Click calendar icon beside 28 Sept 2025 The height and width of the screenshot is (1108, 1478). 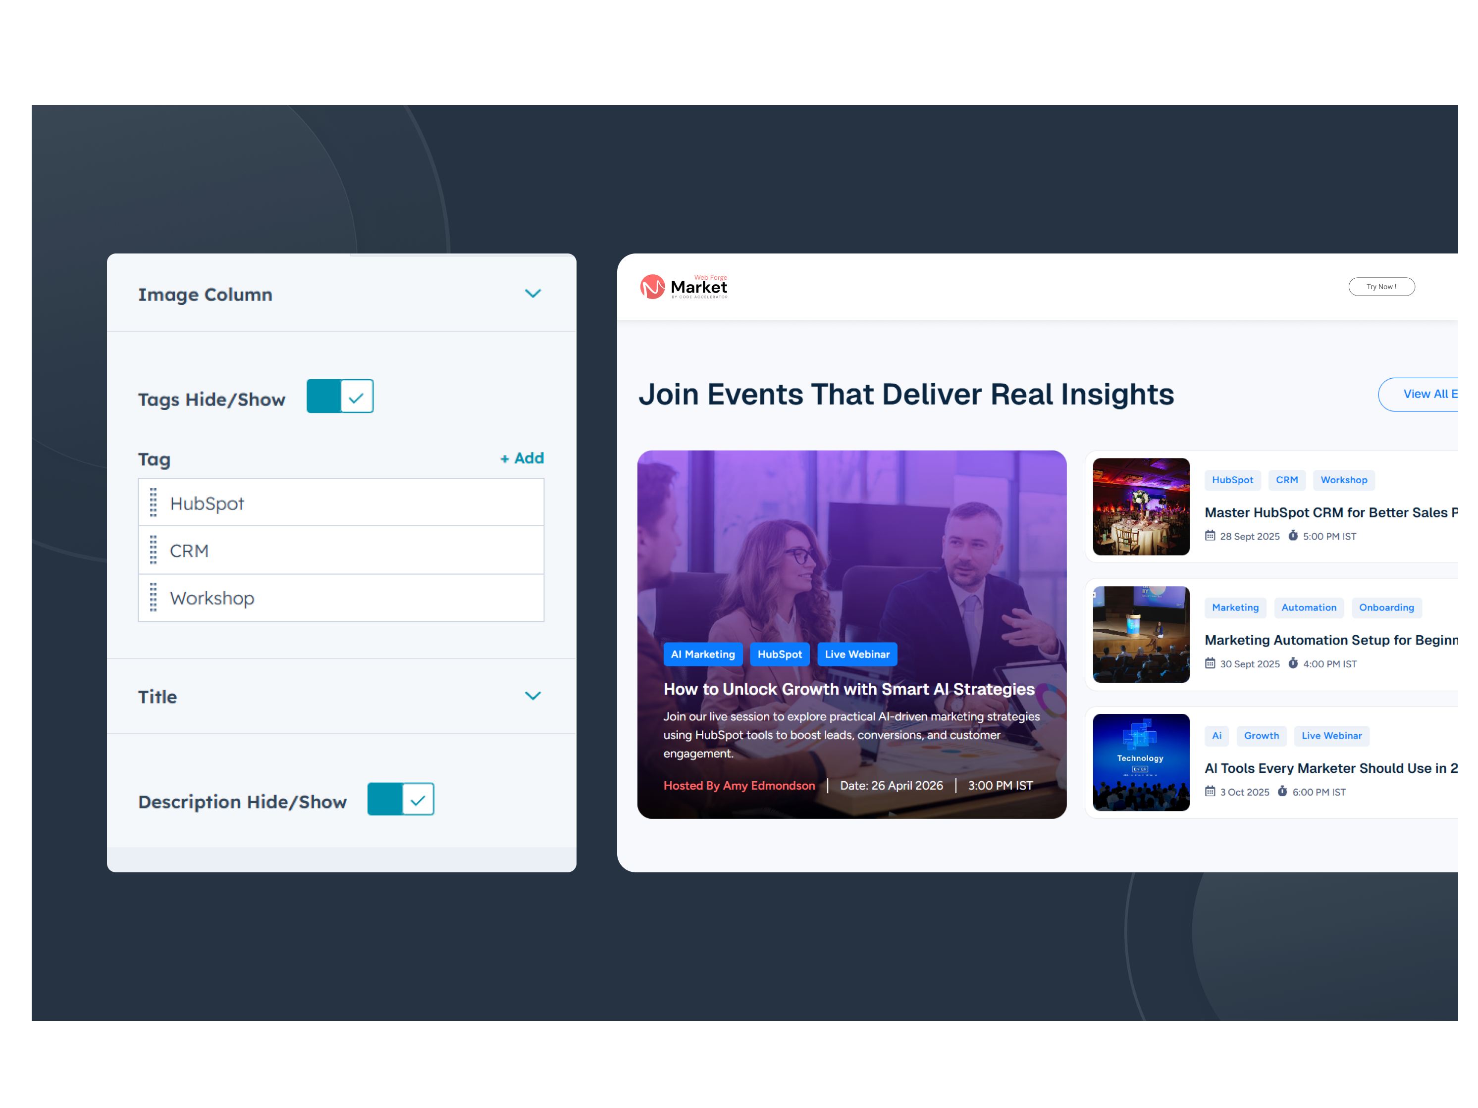pyautogui.click(x=1210, y=536)
